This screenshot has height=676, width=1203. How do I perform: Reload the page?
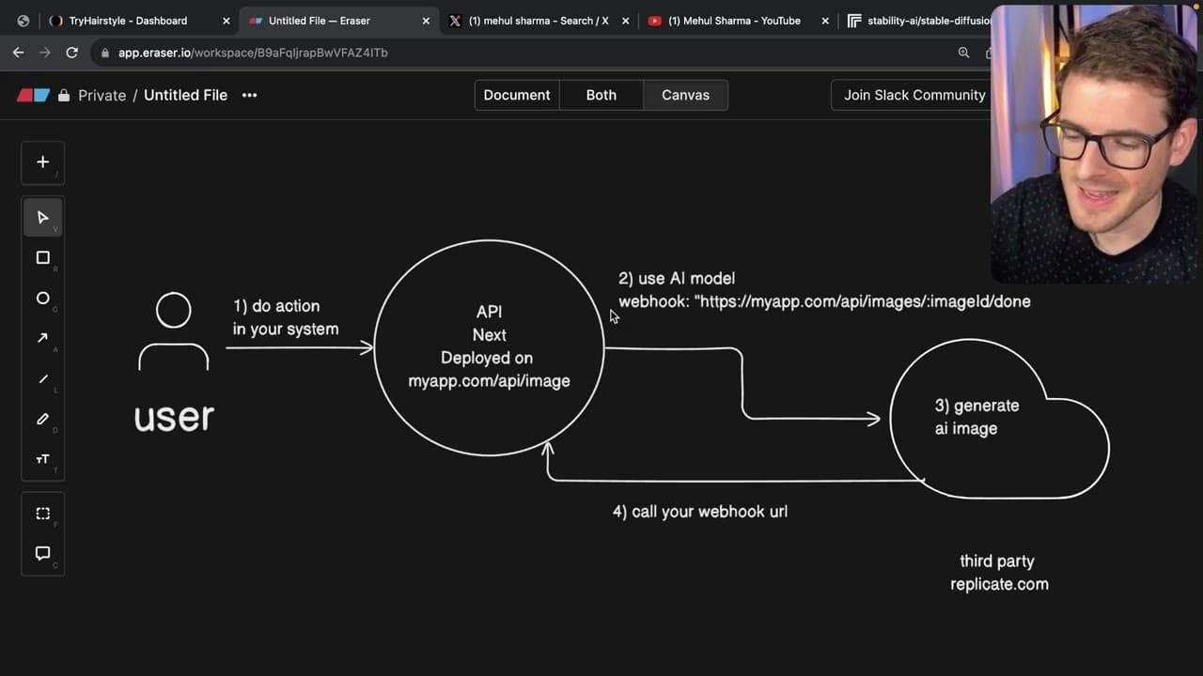coord(71,53)
